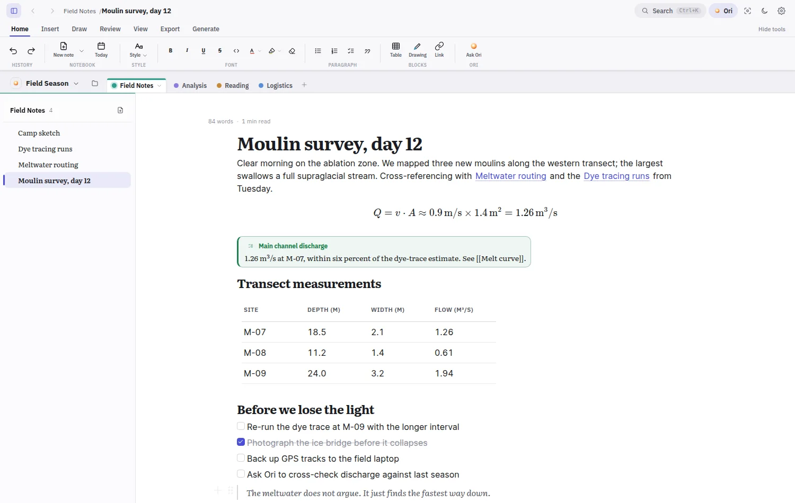The height and width of the screenshot is (503, 795).
Task: Toggle dark mode moon icon
Action: (x=765, y=11)
